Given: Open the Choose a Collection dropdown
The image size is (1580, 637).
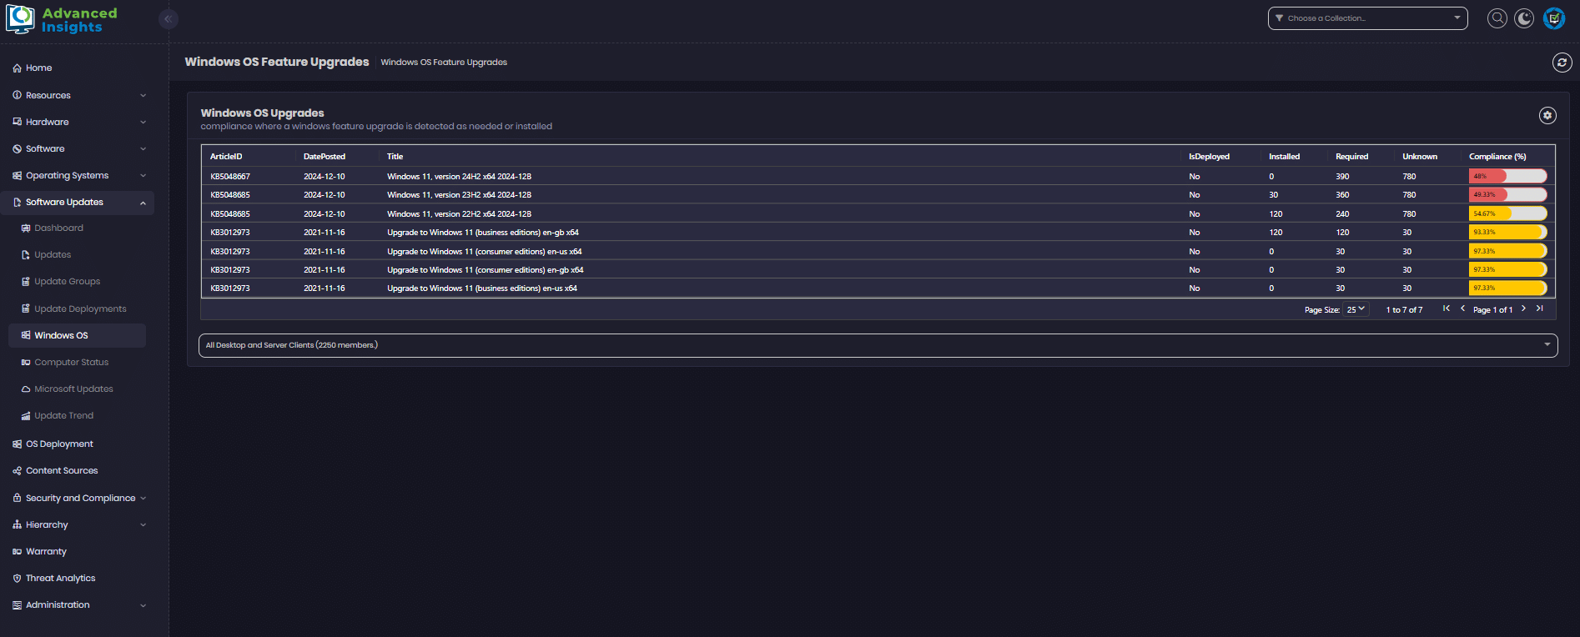Looking at the screenshot, I should (1367, 18).
